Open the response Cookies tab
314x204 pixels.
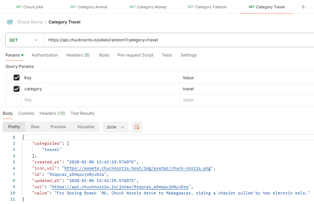click(x=26, y=113)
